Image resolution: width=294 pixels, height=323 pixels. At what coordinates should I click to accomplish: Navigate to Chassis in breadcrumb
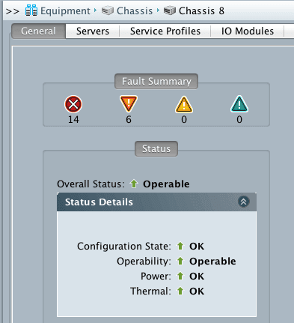(135, 10)
